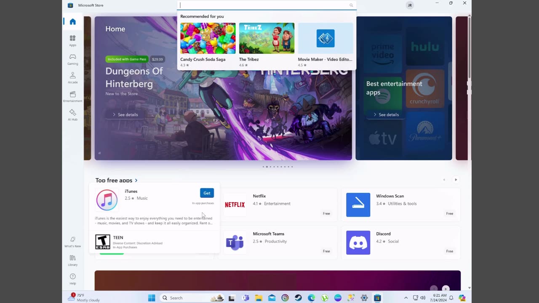
Task: Click the carousel page indicator dots
Action: click(x=278, y=167)
